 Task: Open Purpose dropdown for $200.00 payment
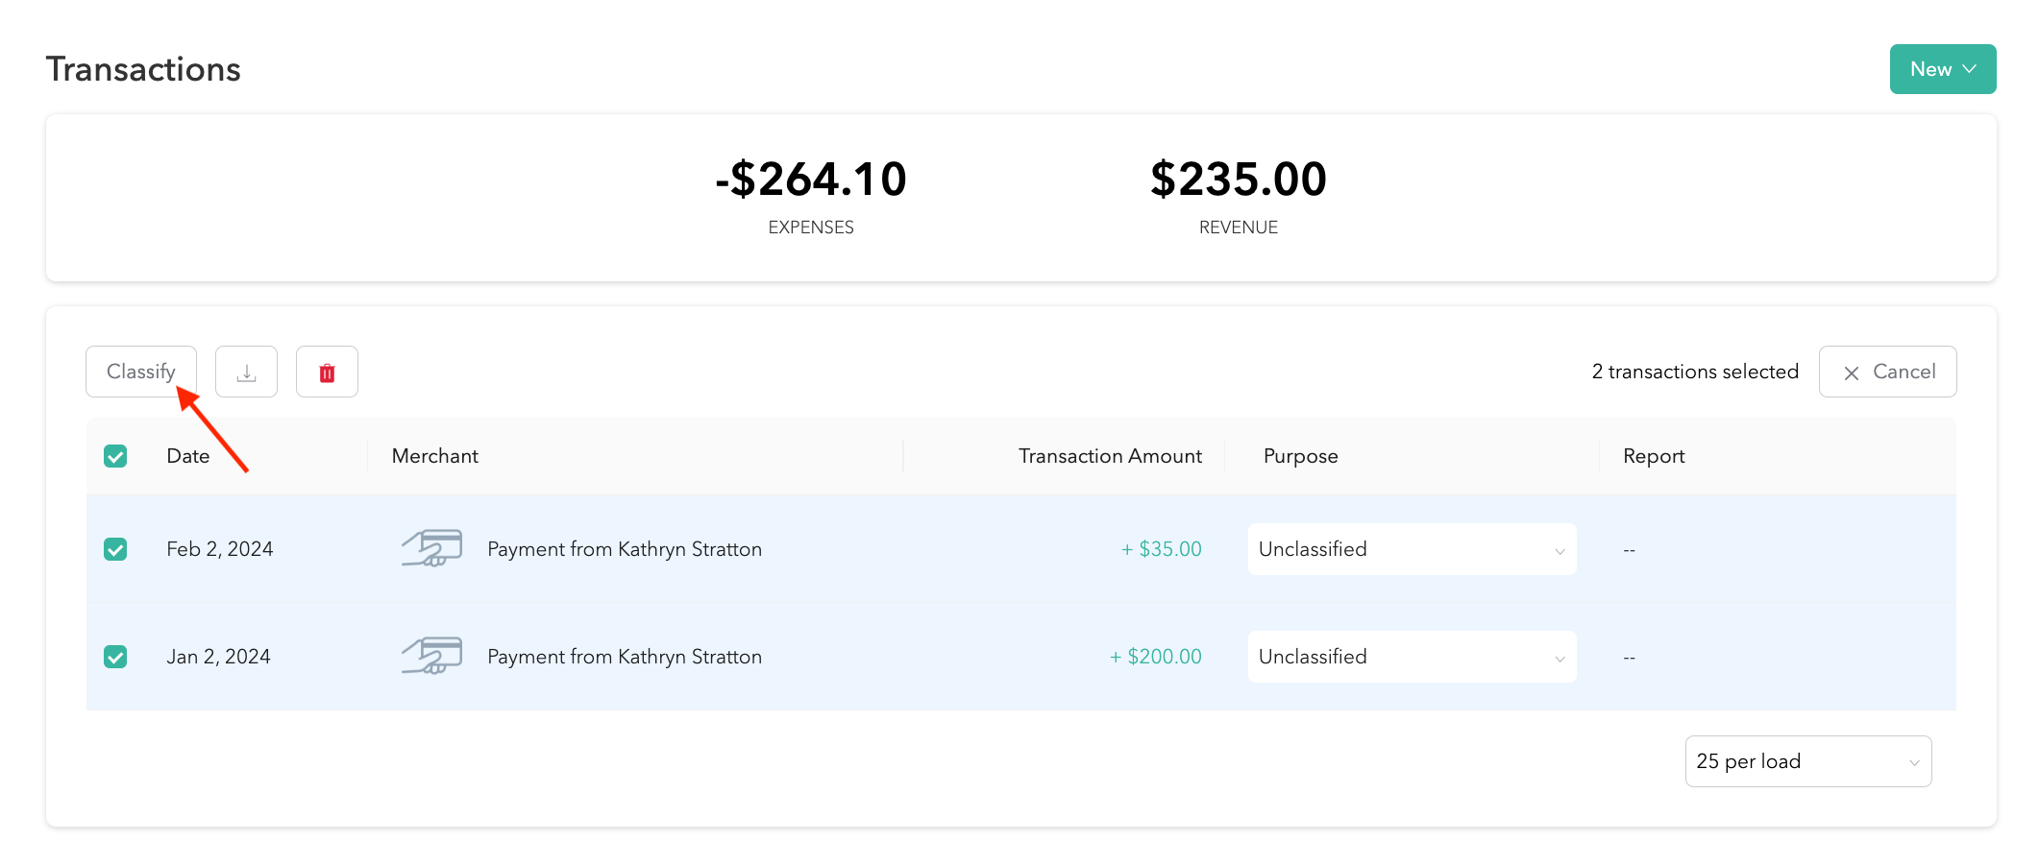tap(1412, 657)
